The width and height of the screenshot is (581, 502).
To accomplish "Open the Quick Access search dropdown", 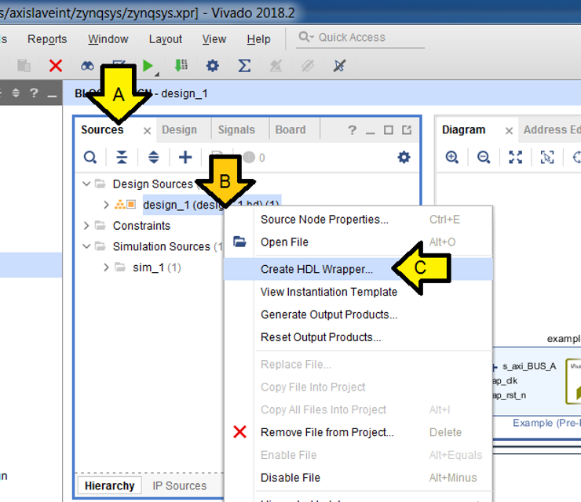I will [306, 37].
